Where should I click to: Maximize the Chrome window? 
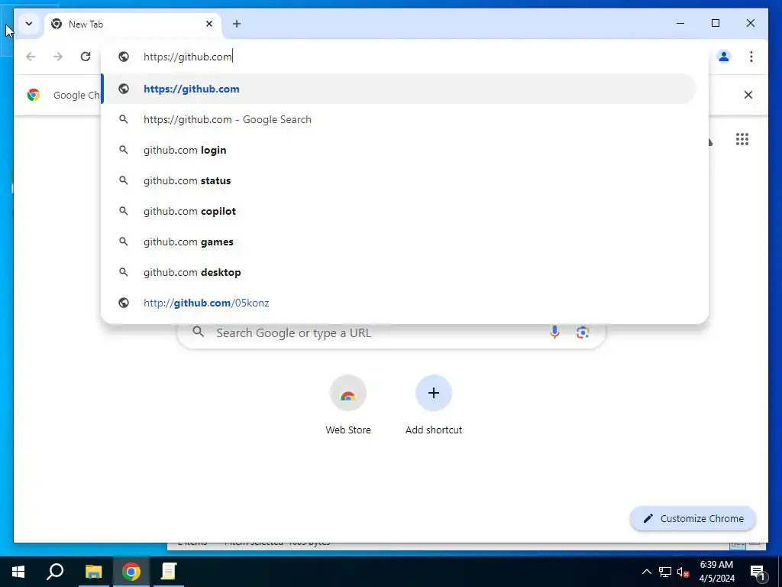[715, 23]
